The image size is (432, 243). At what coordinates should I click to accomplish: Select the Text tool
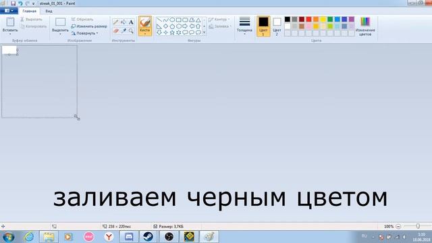click(131, 22)
